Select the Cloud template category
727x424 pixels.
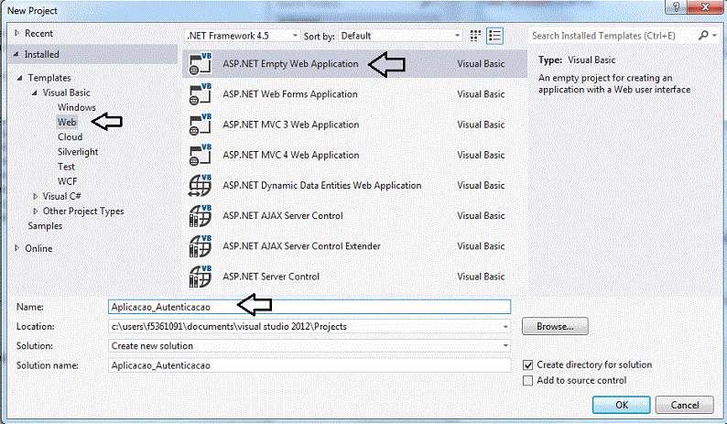(x=70, y=136)
